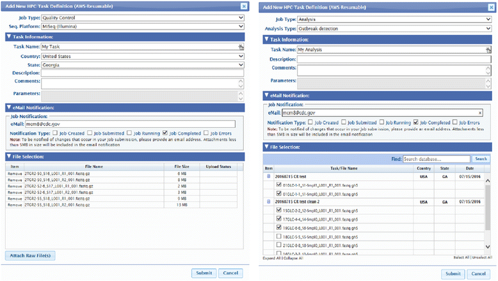Click Attach Raw File(s) button
The image size is (498, 281).
tap(30, 255)
